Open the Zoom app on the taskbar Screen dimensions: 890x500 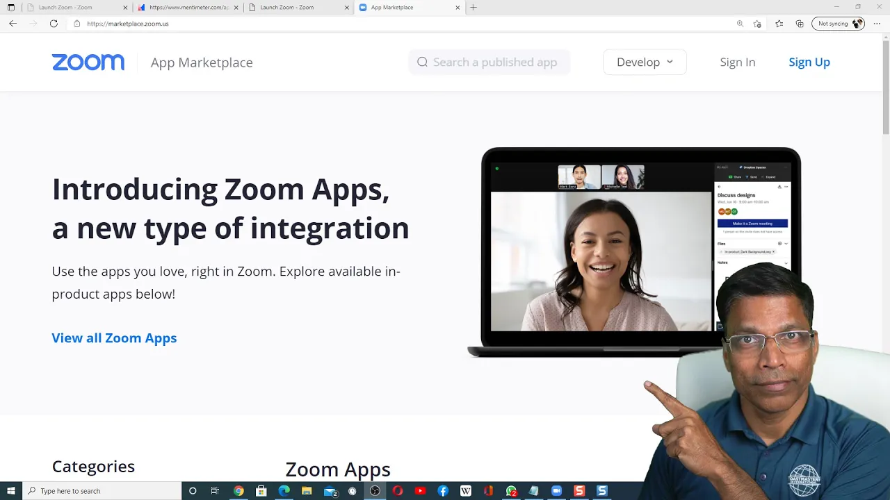[556, 491]
